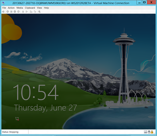Click the Start virtual machine toolbar icon
Screen dimensions: 157x136
point(8,12)
